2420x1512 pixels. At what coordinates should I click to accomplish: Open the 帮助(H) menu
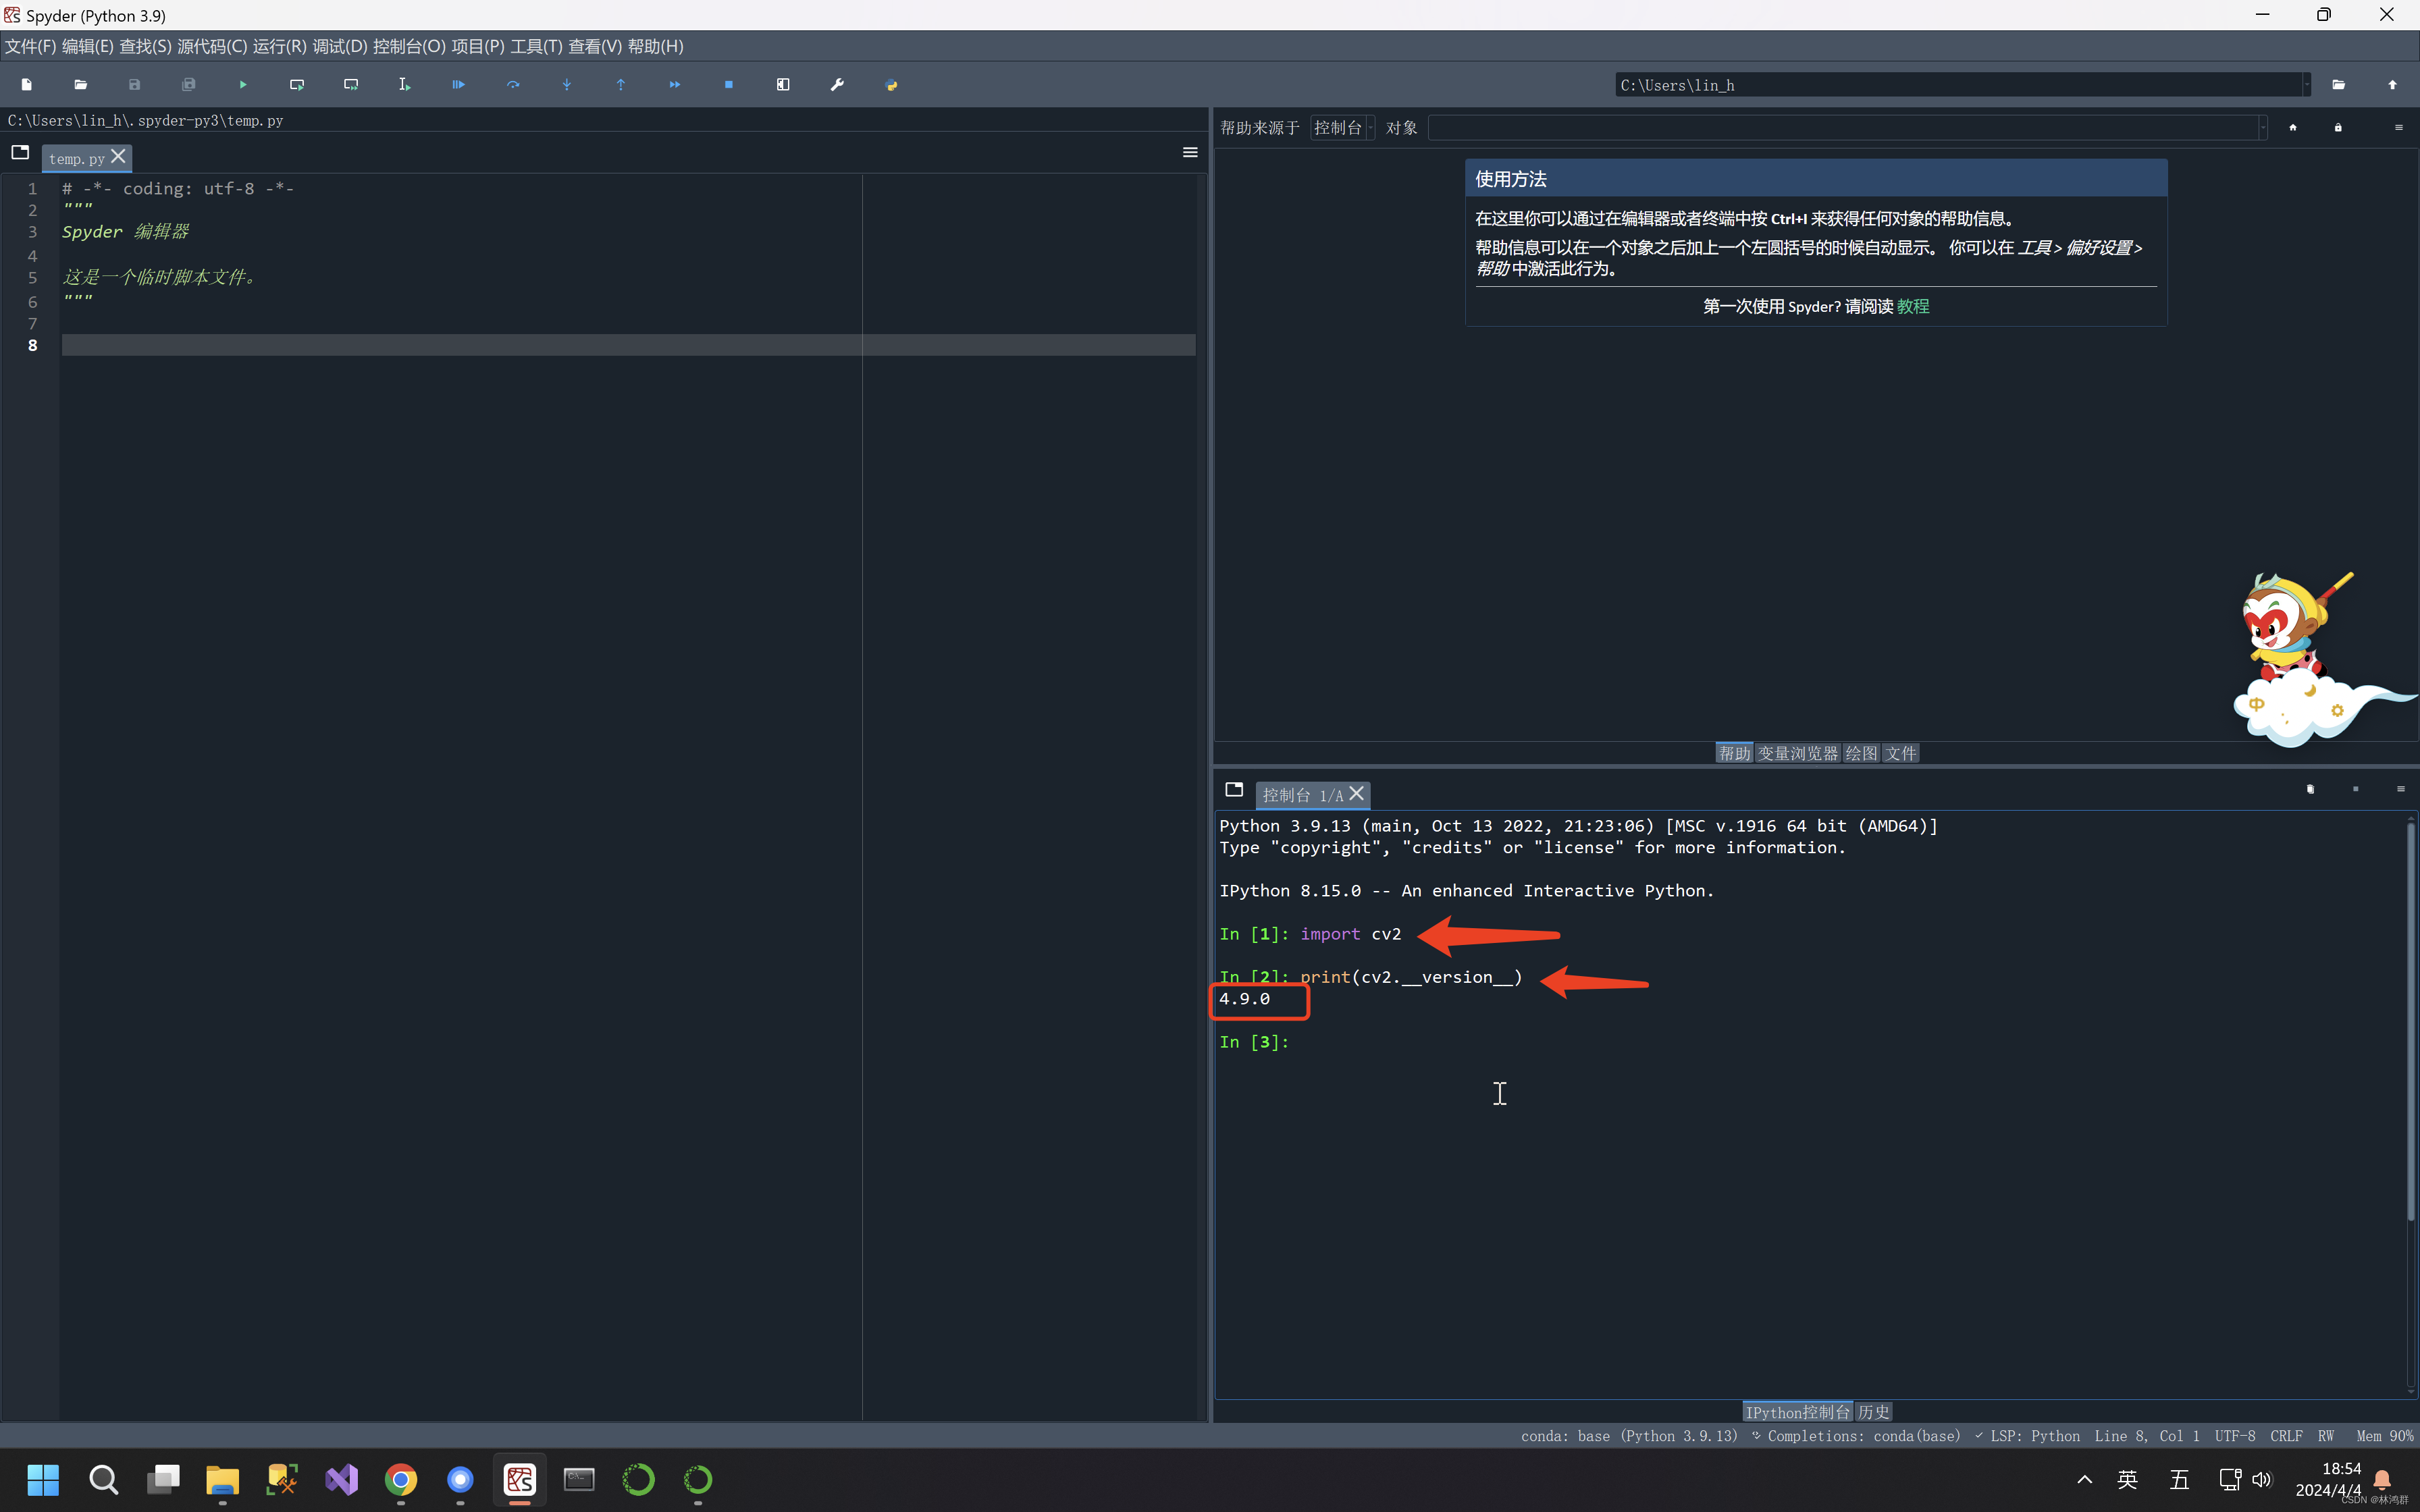(655, 46)
